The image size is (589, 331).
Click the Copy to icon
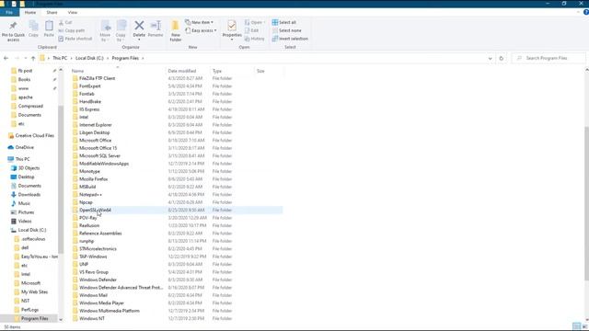(x=121, y=26)
